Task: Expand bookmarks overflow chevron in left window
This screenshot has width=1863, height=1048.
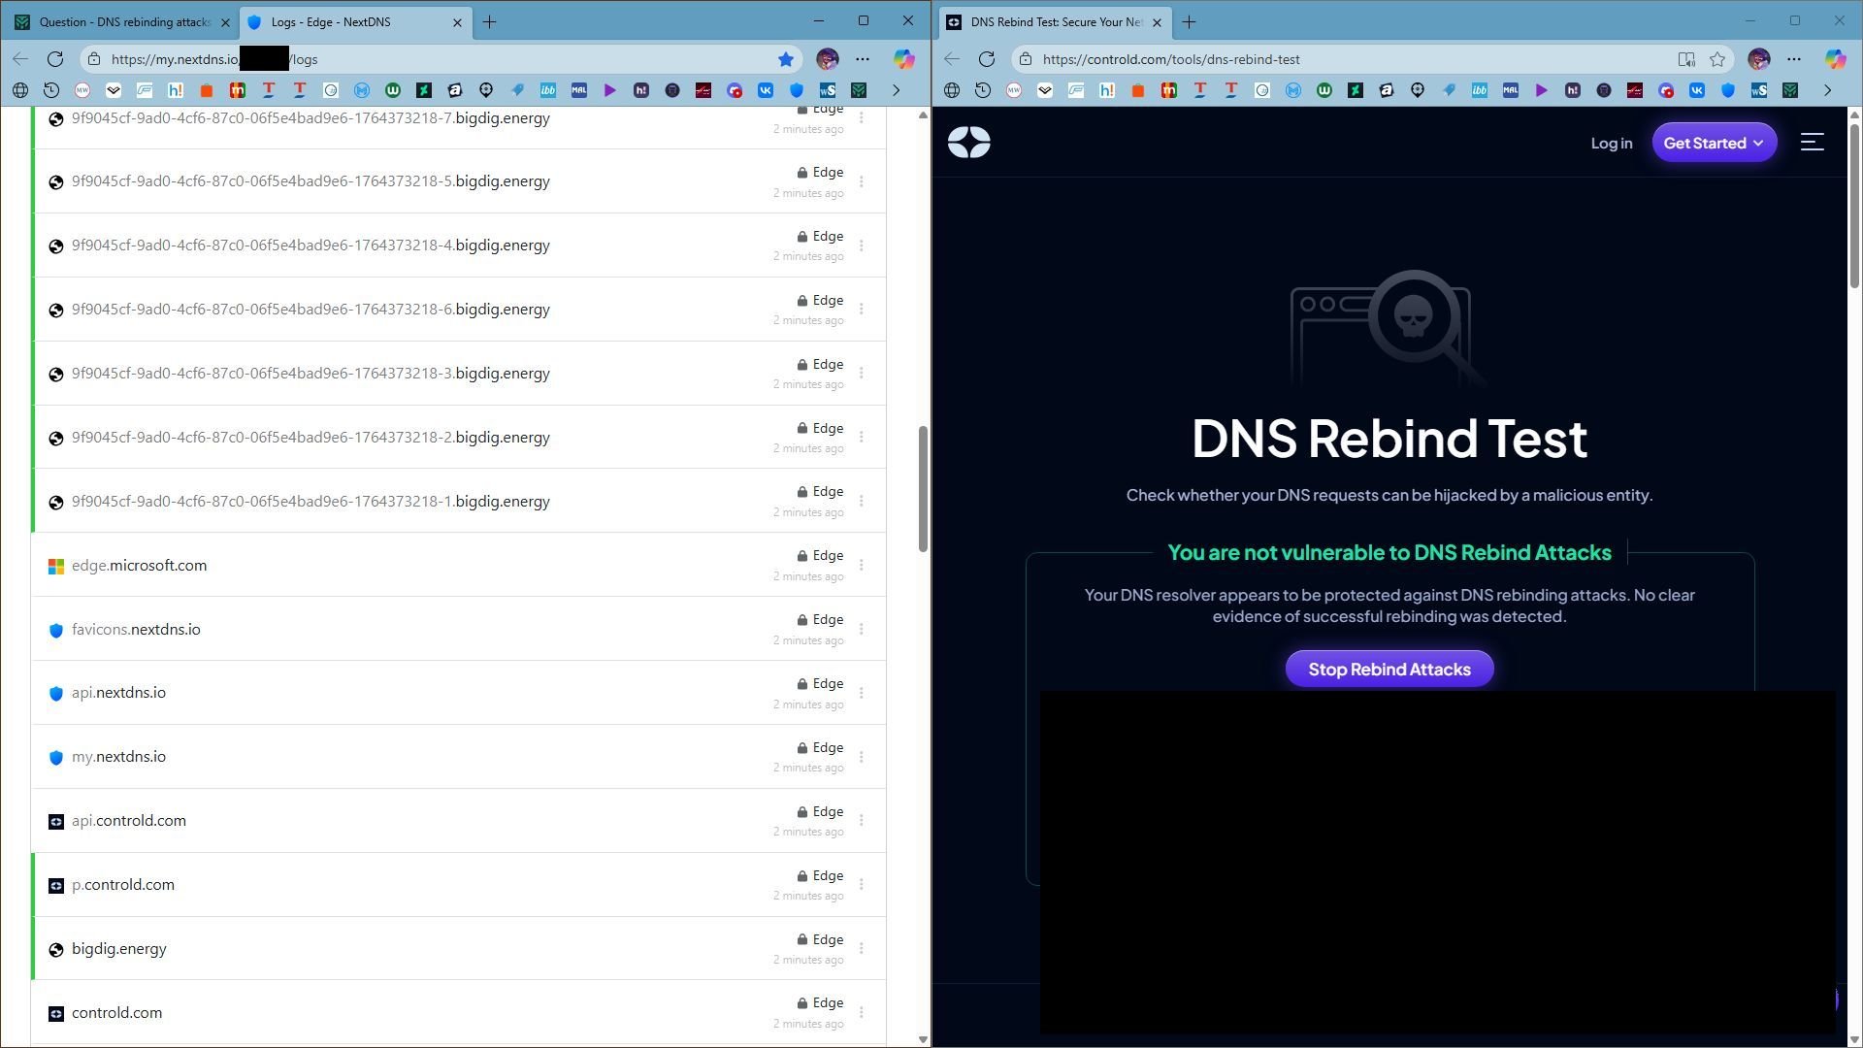Action: (896, 90)
